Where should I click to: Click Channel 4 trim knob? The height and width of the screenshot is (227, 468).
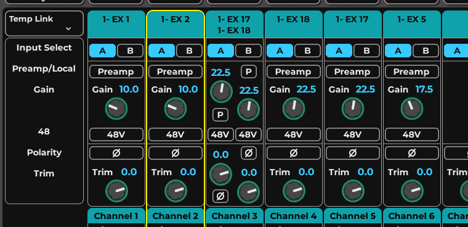[294, 191]
